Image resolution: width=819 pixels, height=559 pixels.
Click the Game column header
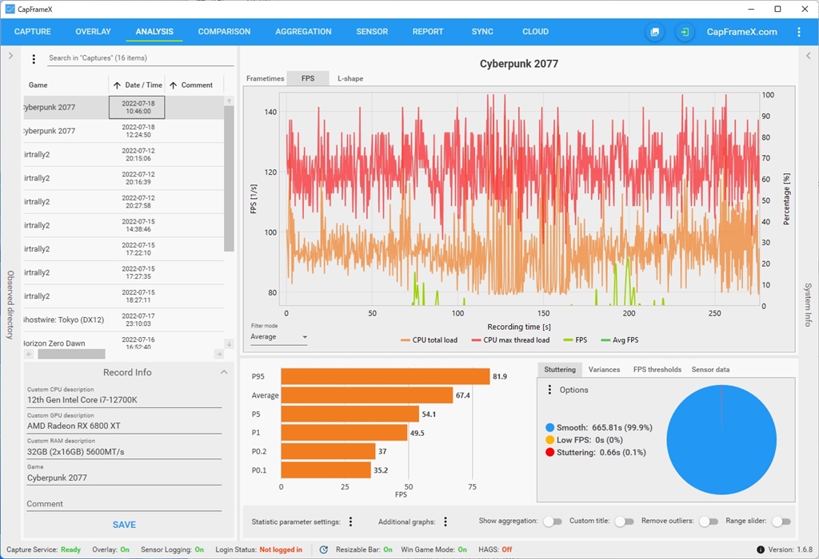coord(38,85)
